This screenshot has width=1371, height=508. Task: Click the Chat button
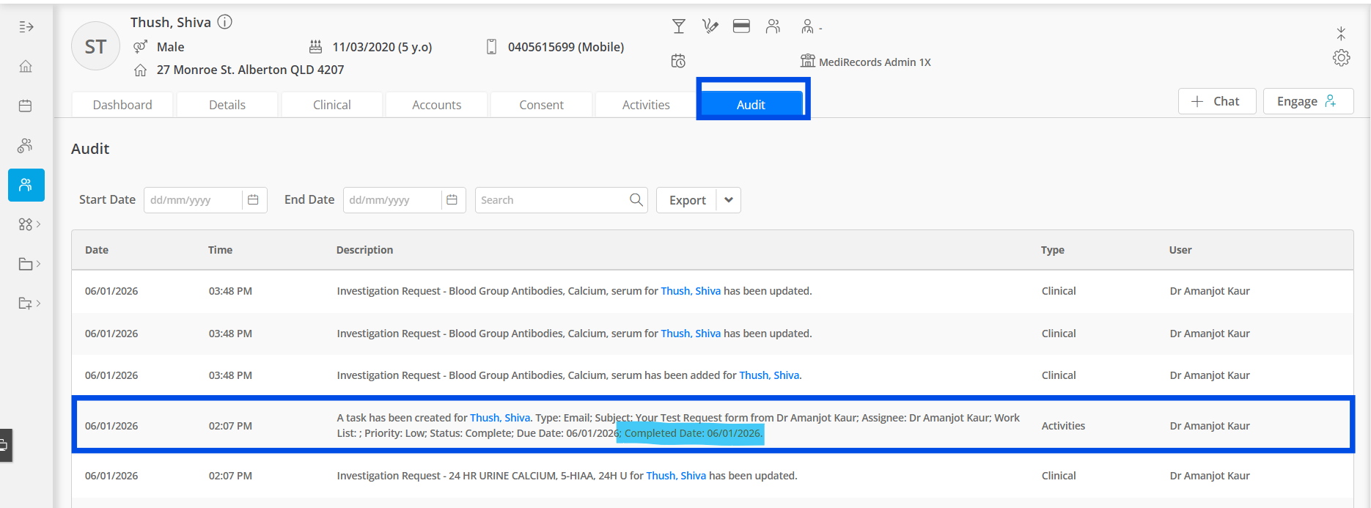tap(1217, 101)
